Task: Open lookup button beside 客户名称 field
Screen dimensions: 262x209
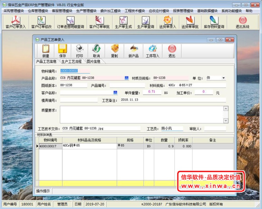Action: pyautogui.click(x=115, y=93)
